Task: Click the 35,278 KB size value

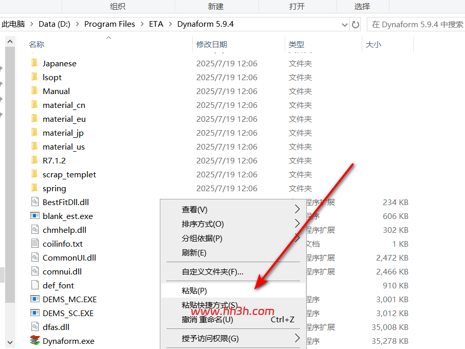Action: coord(390,341)
